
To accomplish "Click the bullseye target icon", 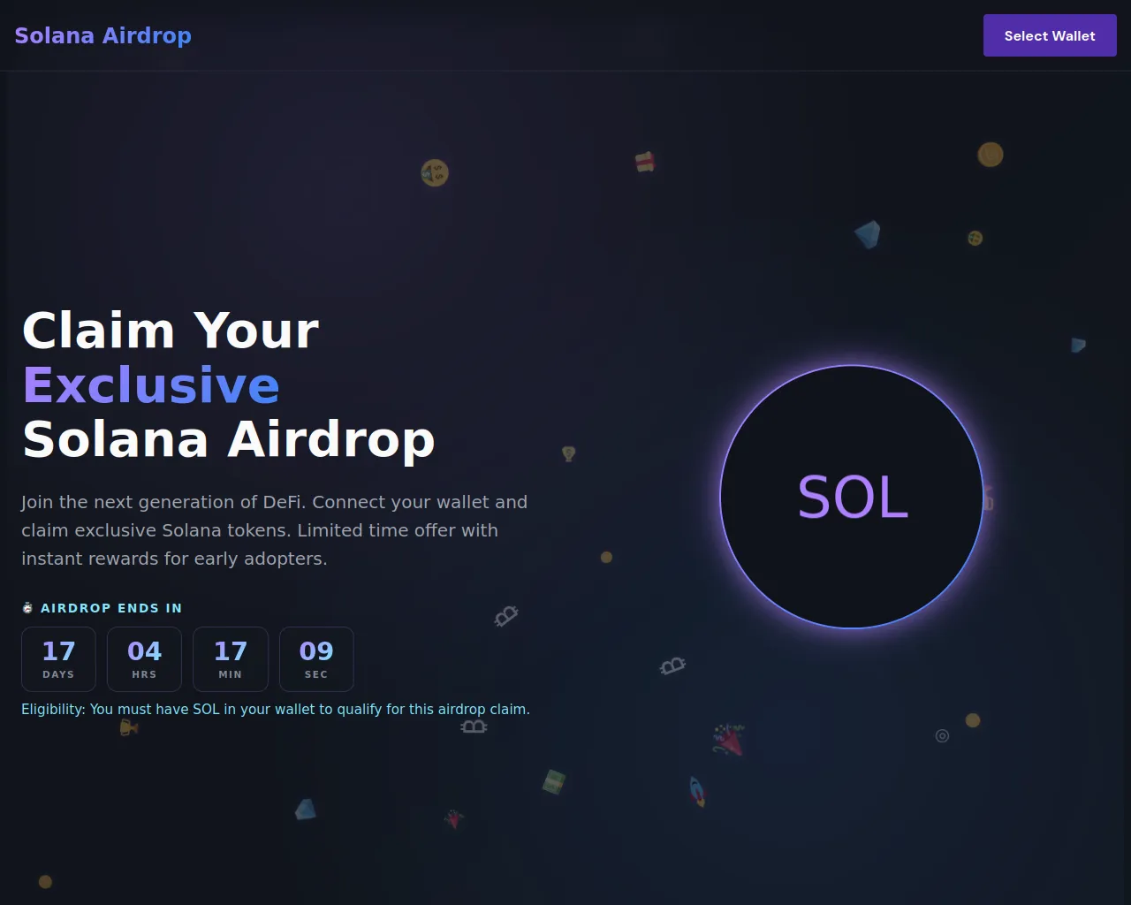I will pos(942,735).
